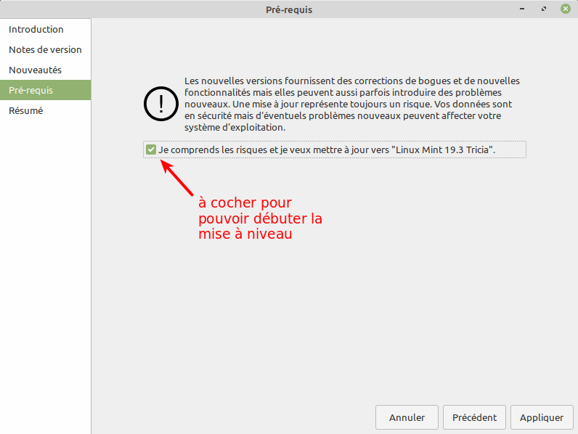Close the window with green X button
Screen dimensions: 578x434
565,9
